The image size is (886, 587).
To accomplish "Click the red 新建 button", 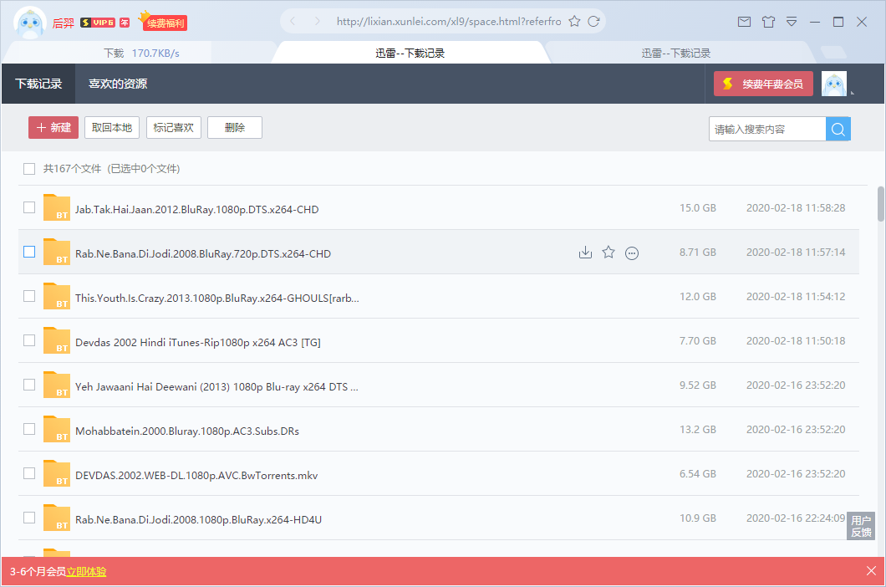I will tap(53, 127).
